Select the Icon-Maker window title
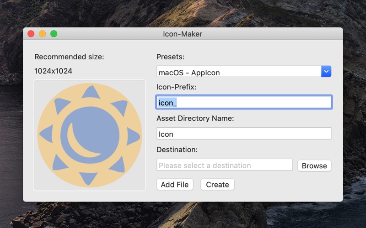The height and width of the screenshot is (228, 366). pos(183,34)
